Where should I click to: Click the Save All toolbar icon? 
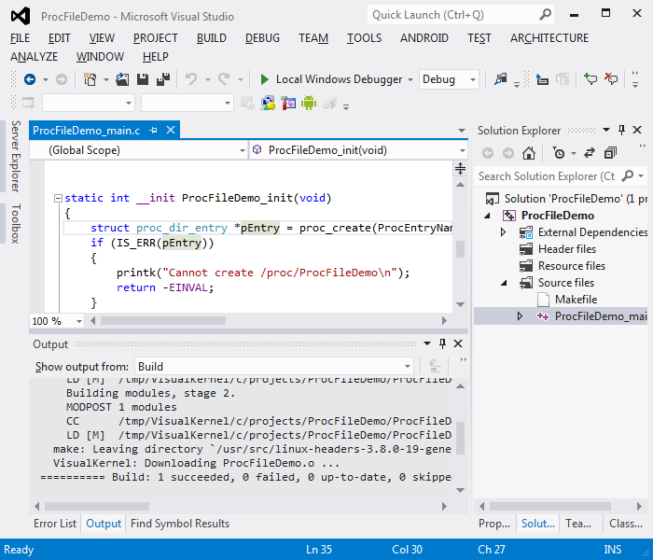tap(163, 79)
